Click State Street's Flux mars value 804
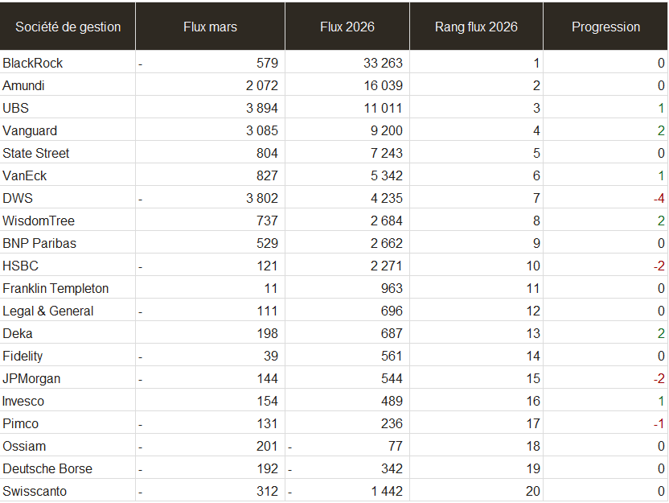Screen dimensions: 669x503 click(267, 153)
